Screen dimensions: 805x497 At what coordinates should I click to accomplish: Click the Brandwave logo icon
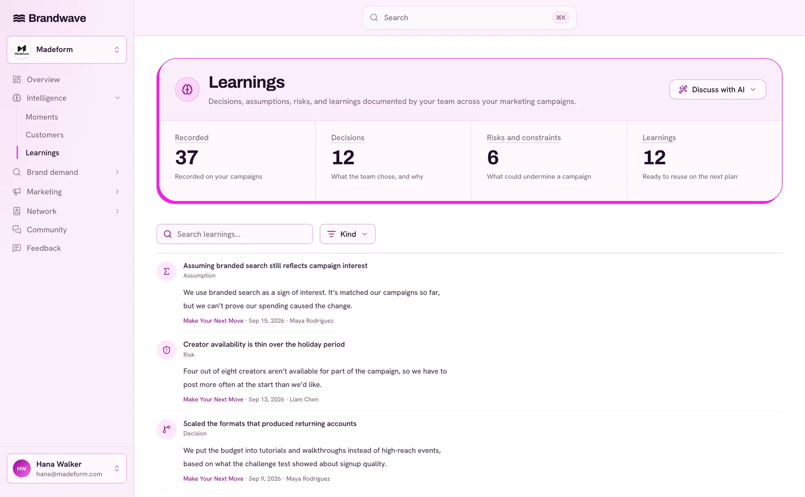(19, 18)
